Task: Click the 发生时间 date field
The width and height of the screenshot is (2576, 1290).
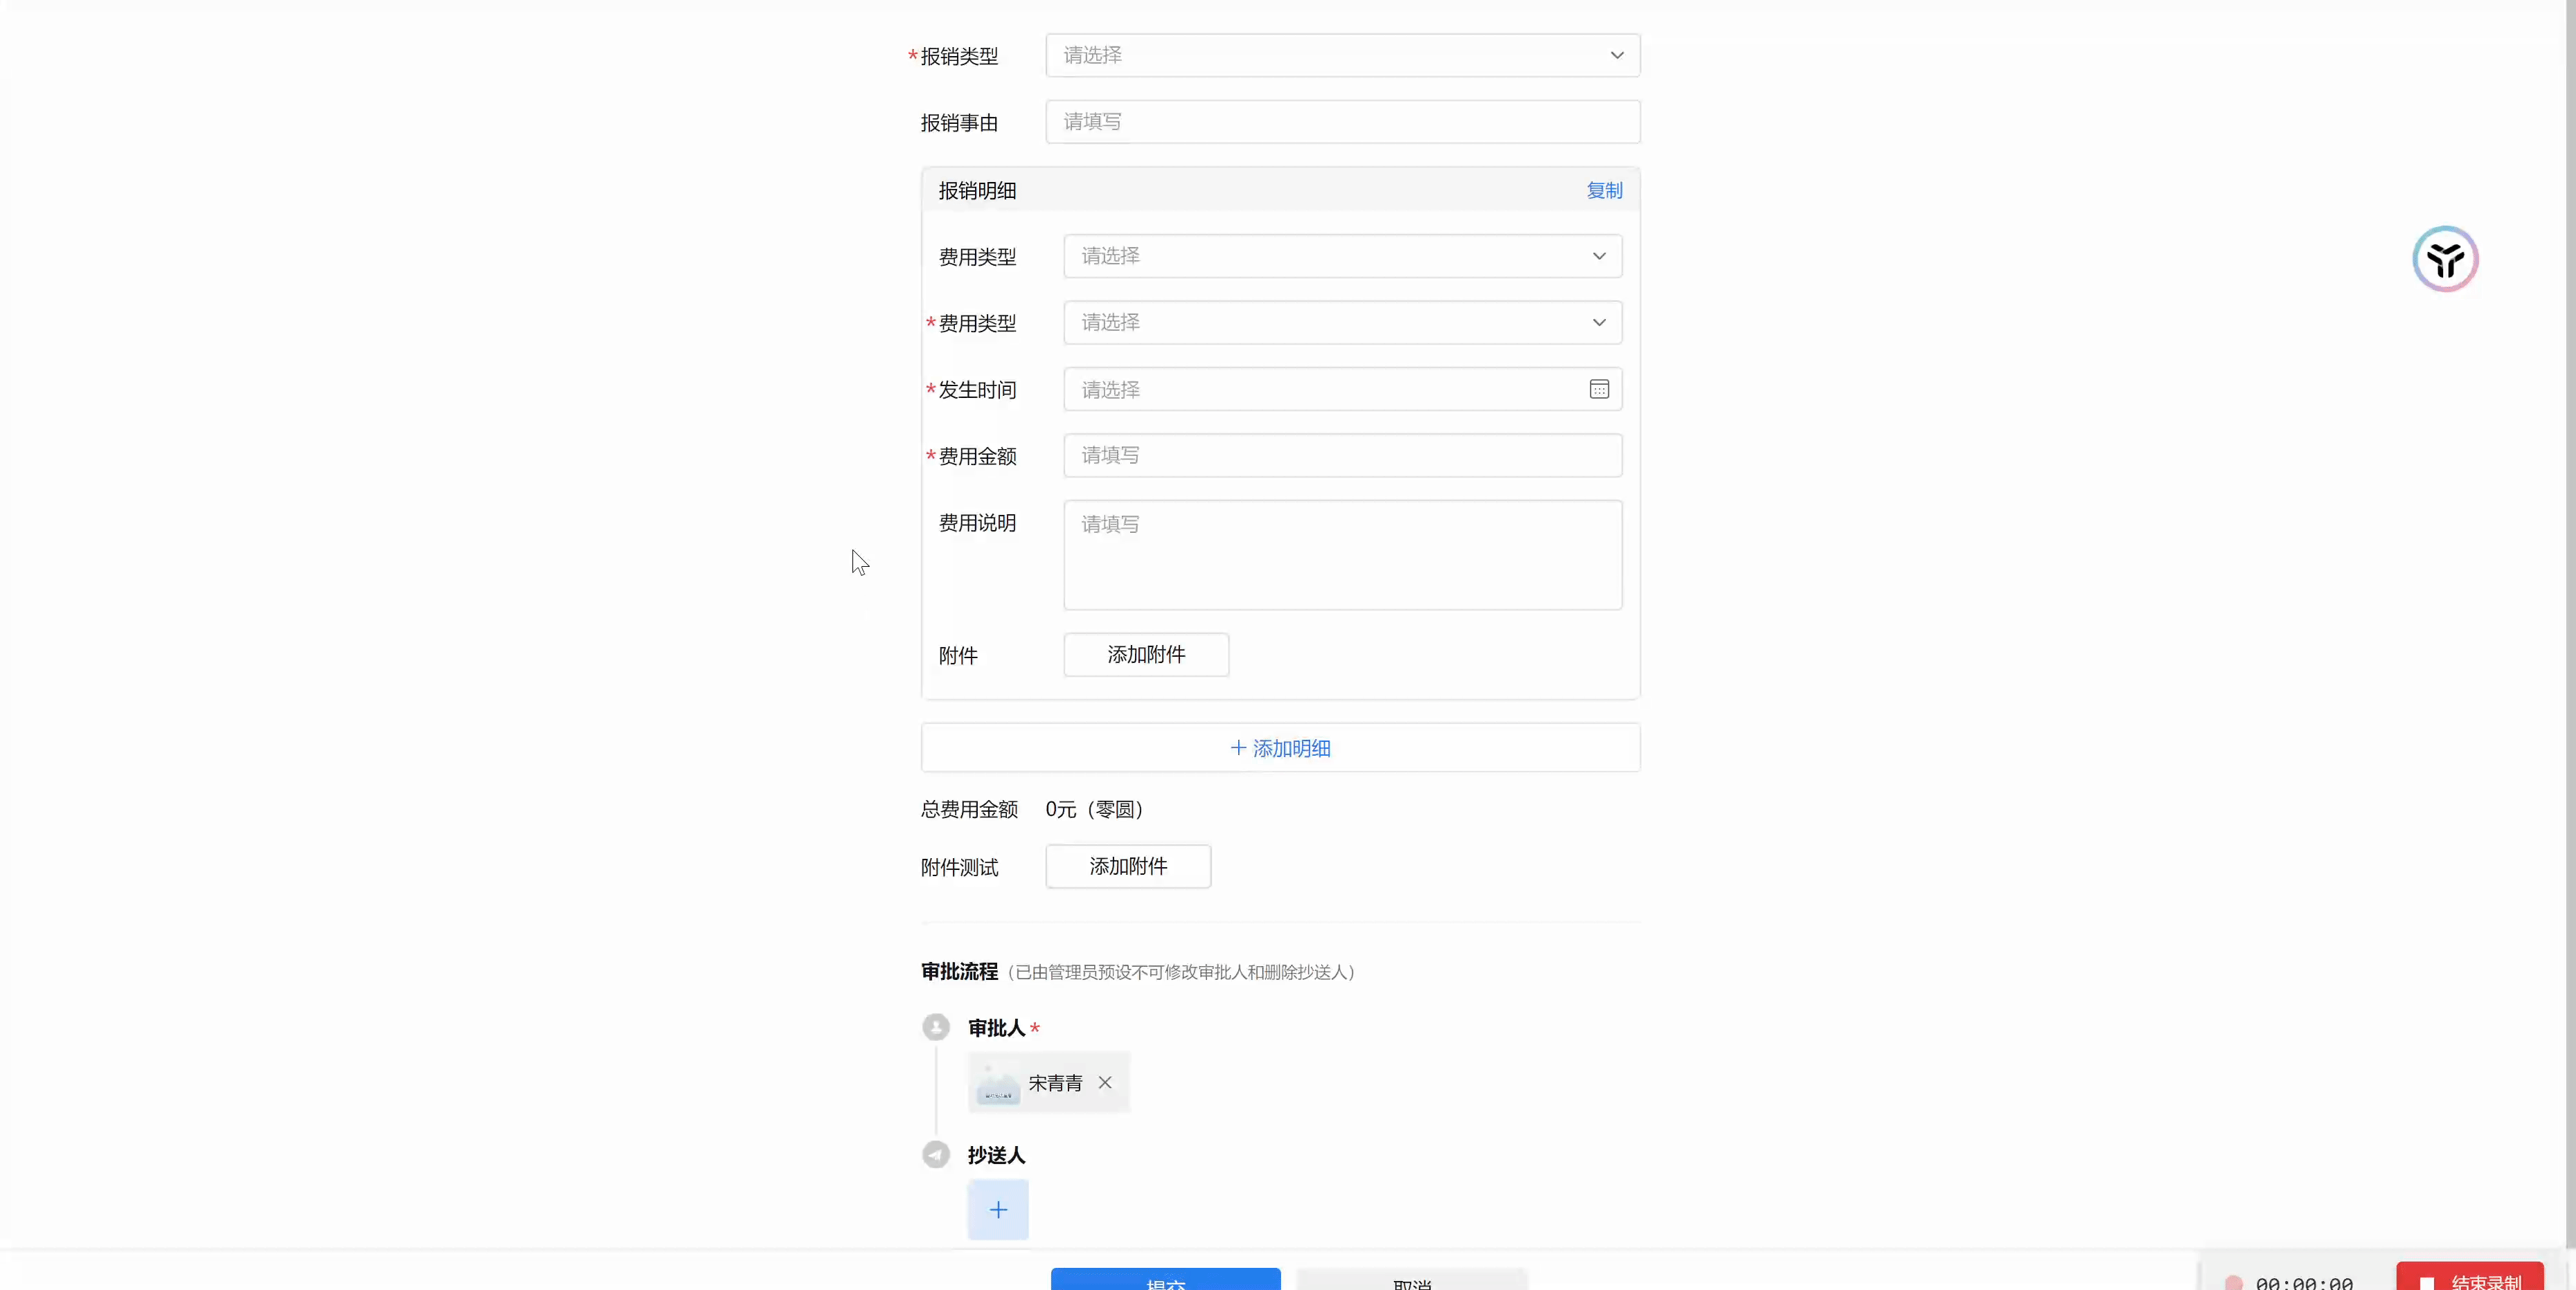Action: 1320,390
